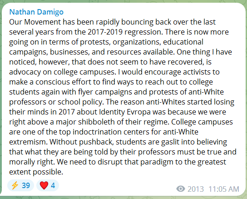247x199 pixels.
Task: Click the chat background strip below the bubble
Action: point(123,198)
